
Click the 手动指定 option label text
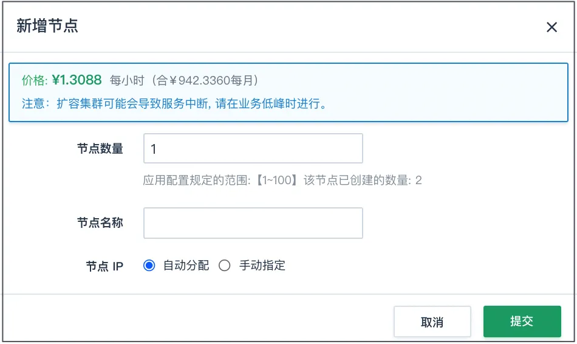click(x=262, y=265)
